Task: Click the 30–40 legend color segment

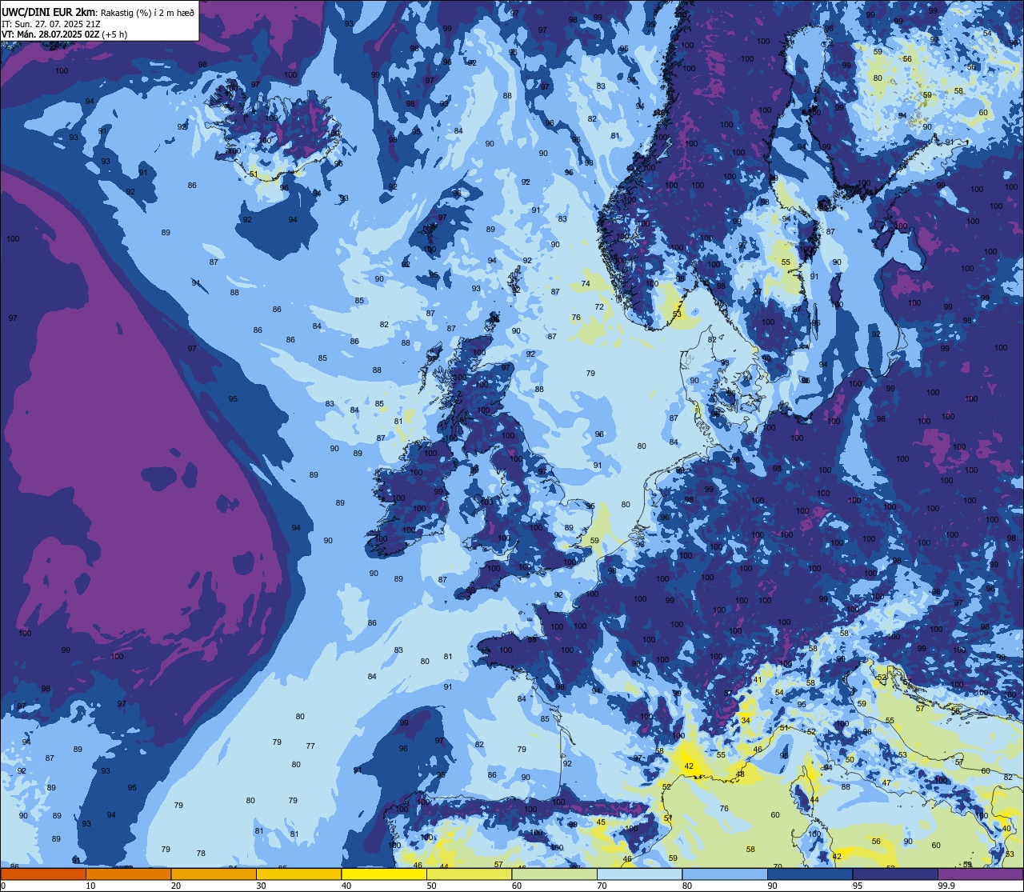Action: [298, 874]
